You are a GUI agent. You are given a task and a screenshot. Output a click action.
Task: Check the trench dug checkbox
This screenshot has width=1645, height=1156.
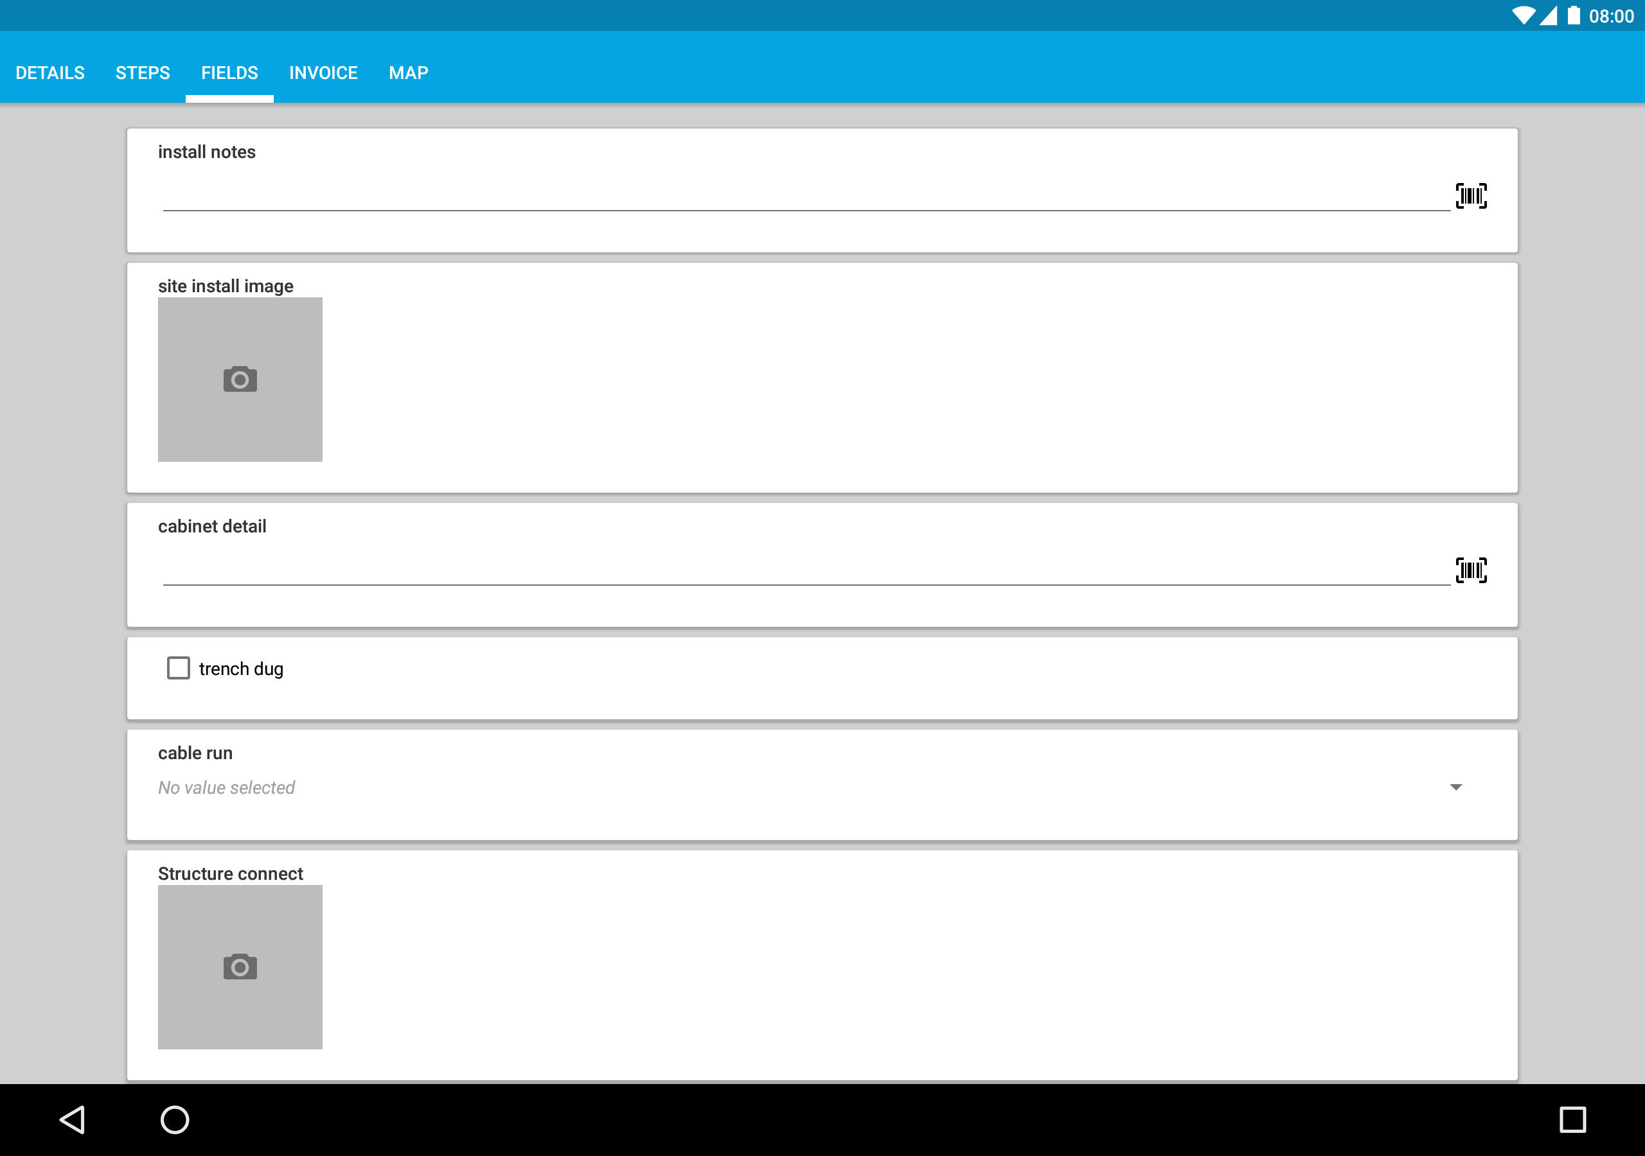[179, 667]
